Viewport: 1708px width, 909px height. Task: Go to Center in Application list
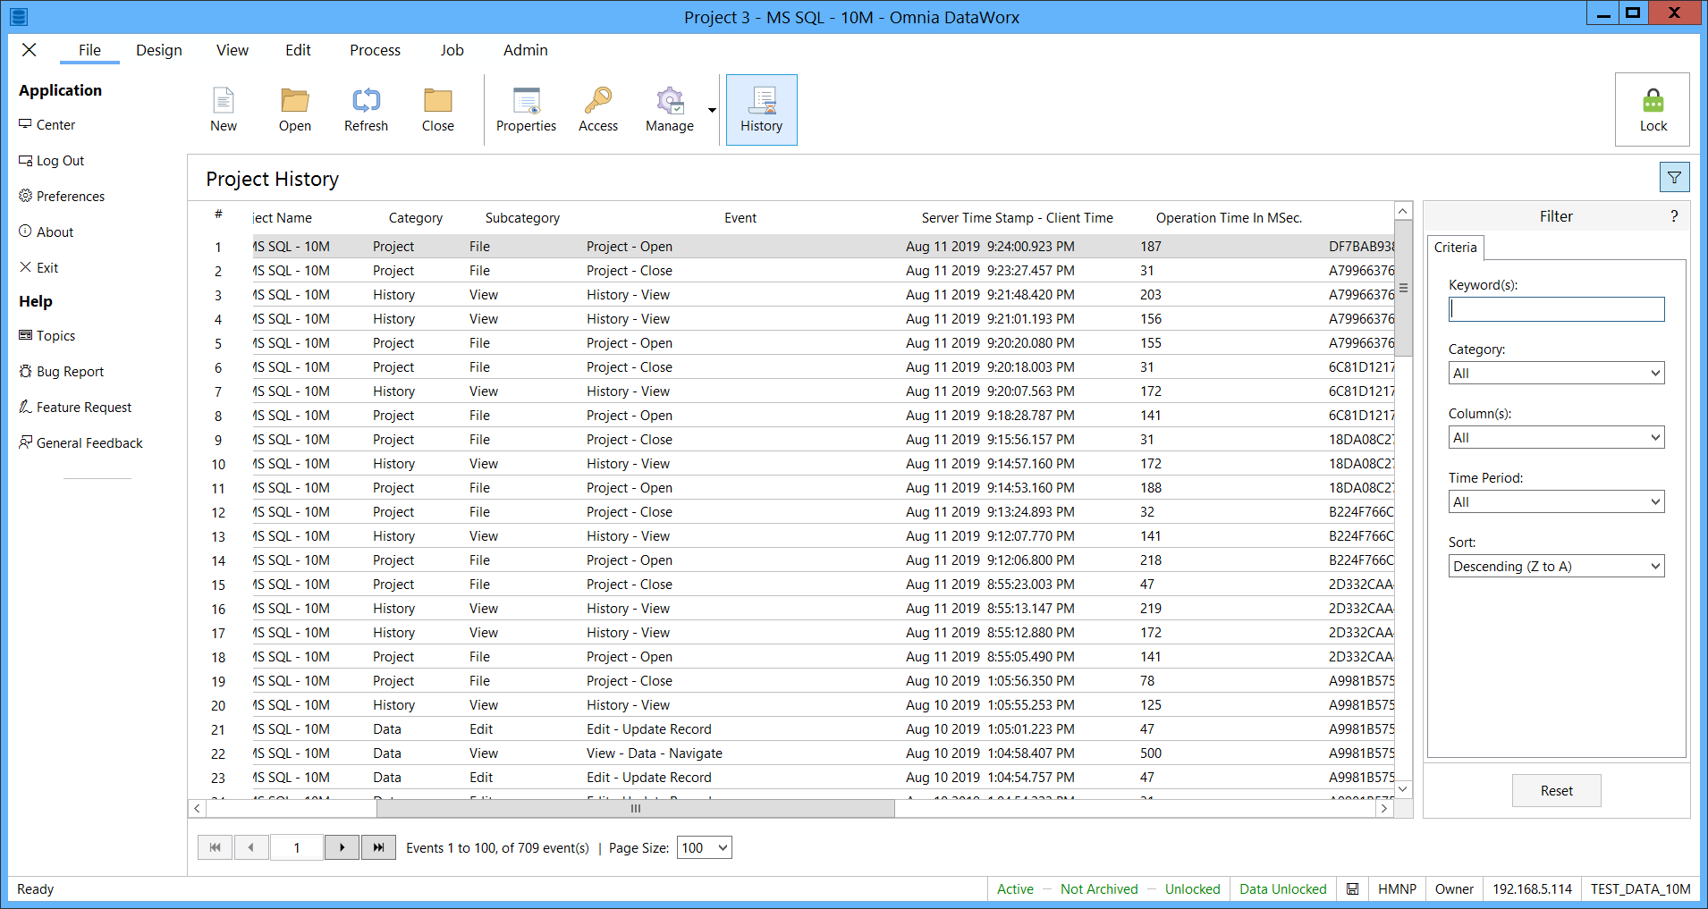47,125
